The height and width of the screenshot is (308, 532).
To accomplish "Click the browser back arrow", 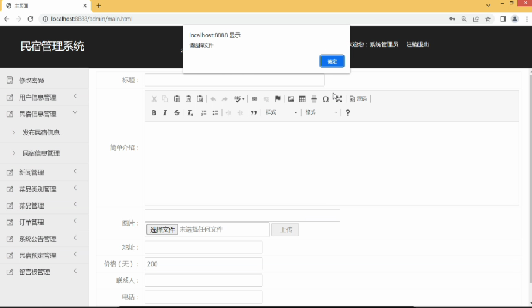I will [x=7, y=19].
